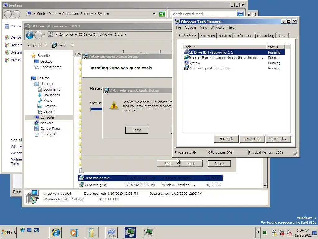Click the Task Manager taskbar icon
This screenshot has height=239, width=318.
[148, 232]
